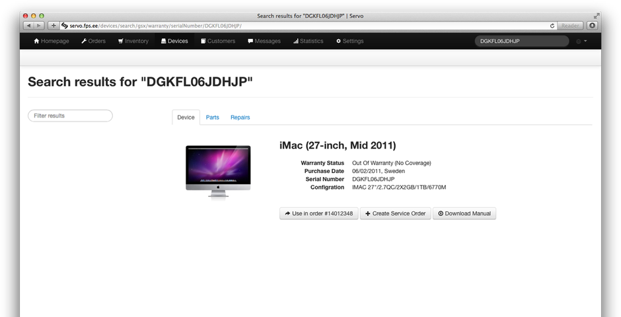
Task: Open the Inventory nav item
Action: [133, 41]
